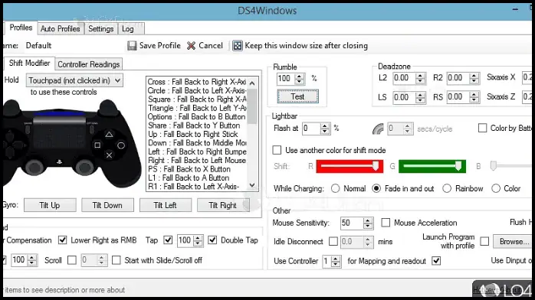Click into the Rumble value field
The width and height of the screenshot is (535, 300).
coord(286,79)
